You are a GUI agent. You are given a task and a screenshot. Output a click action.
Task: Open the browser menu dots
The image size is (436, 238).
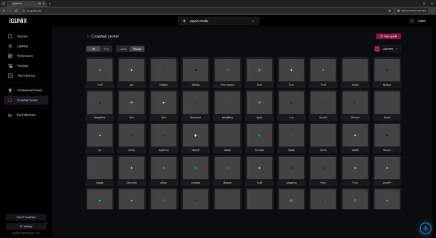[x=433, y=11]
